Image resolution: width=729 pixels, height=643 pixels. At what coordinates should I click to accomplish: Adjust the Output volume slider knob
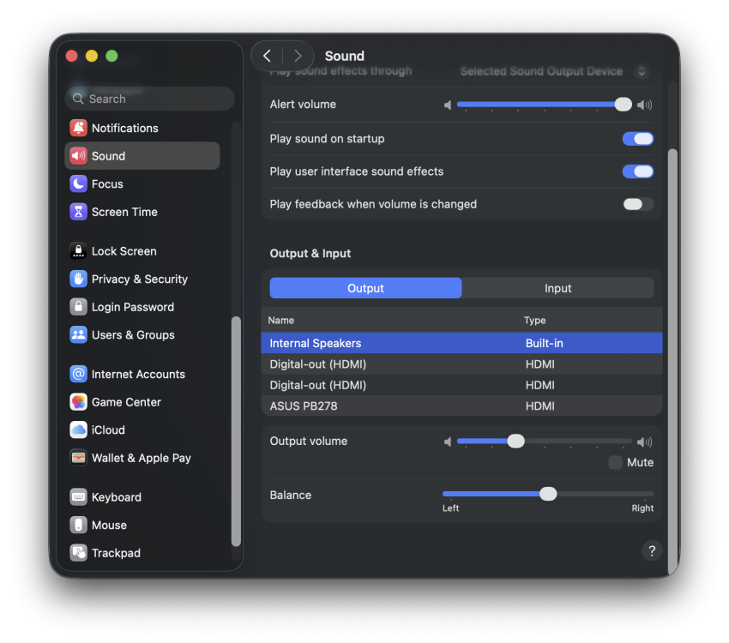coord(515,441)
